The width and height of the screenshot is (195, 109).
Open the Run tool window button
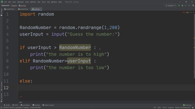point(7,105)
